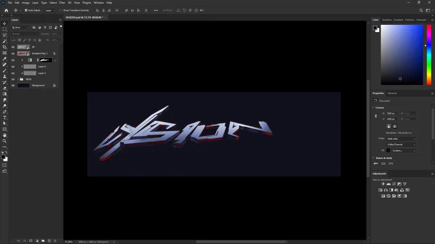Select the Zoom tool
The image size is (435, 244).
pyautogui.click(x=4, y=141)
